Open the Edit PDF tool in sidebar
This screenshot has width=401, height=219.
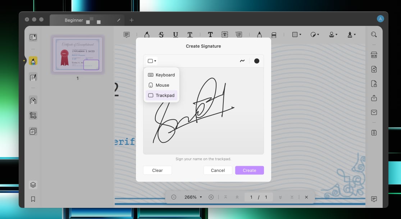pos(33,77)
